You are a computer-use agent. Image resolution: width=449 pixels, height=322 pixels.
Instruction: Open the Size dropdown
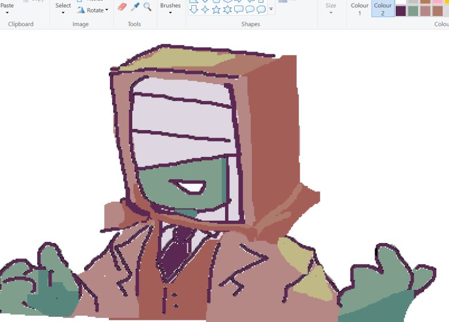pyautogui.click(x=331, y=13)
